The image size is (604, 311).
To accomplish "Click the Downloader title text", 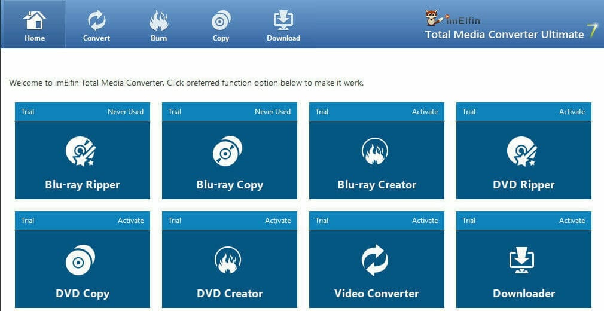I will click(x=524, y=294).
